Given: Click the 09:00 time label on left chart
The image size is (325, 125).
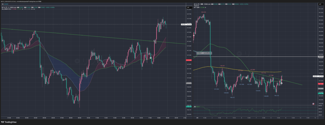Looking at the screenshot, I should pos(79,118).
